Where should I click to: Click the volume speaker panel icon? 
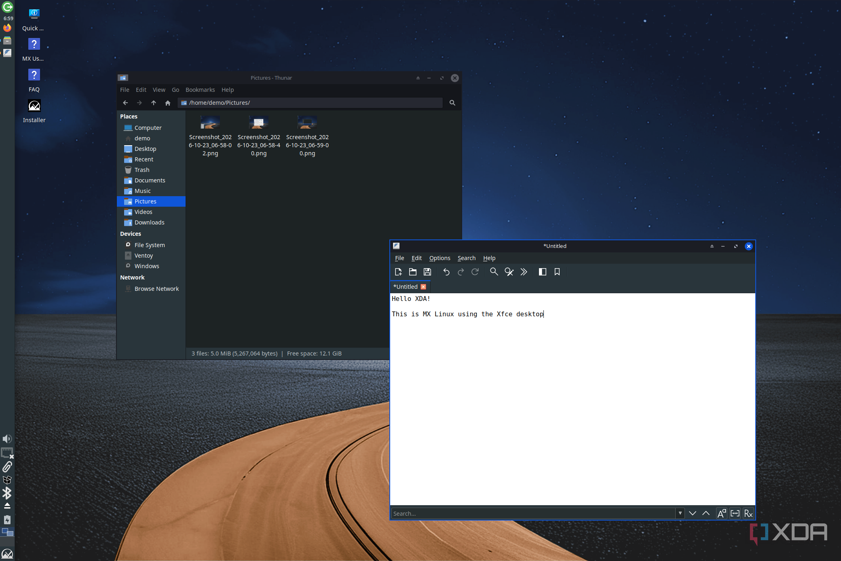[7, 439]
